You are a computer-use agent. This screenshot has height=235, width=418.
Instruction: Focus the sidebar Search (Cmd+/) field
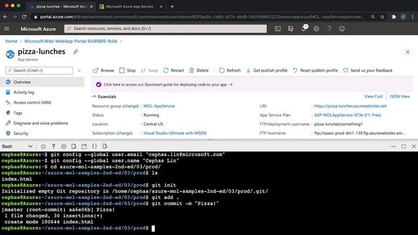pyautogui.click(x=39, y=70)
